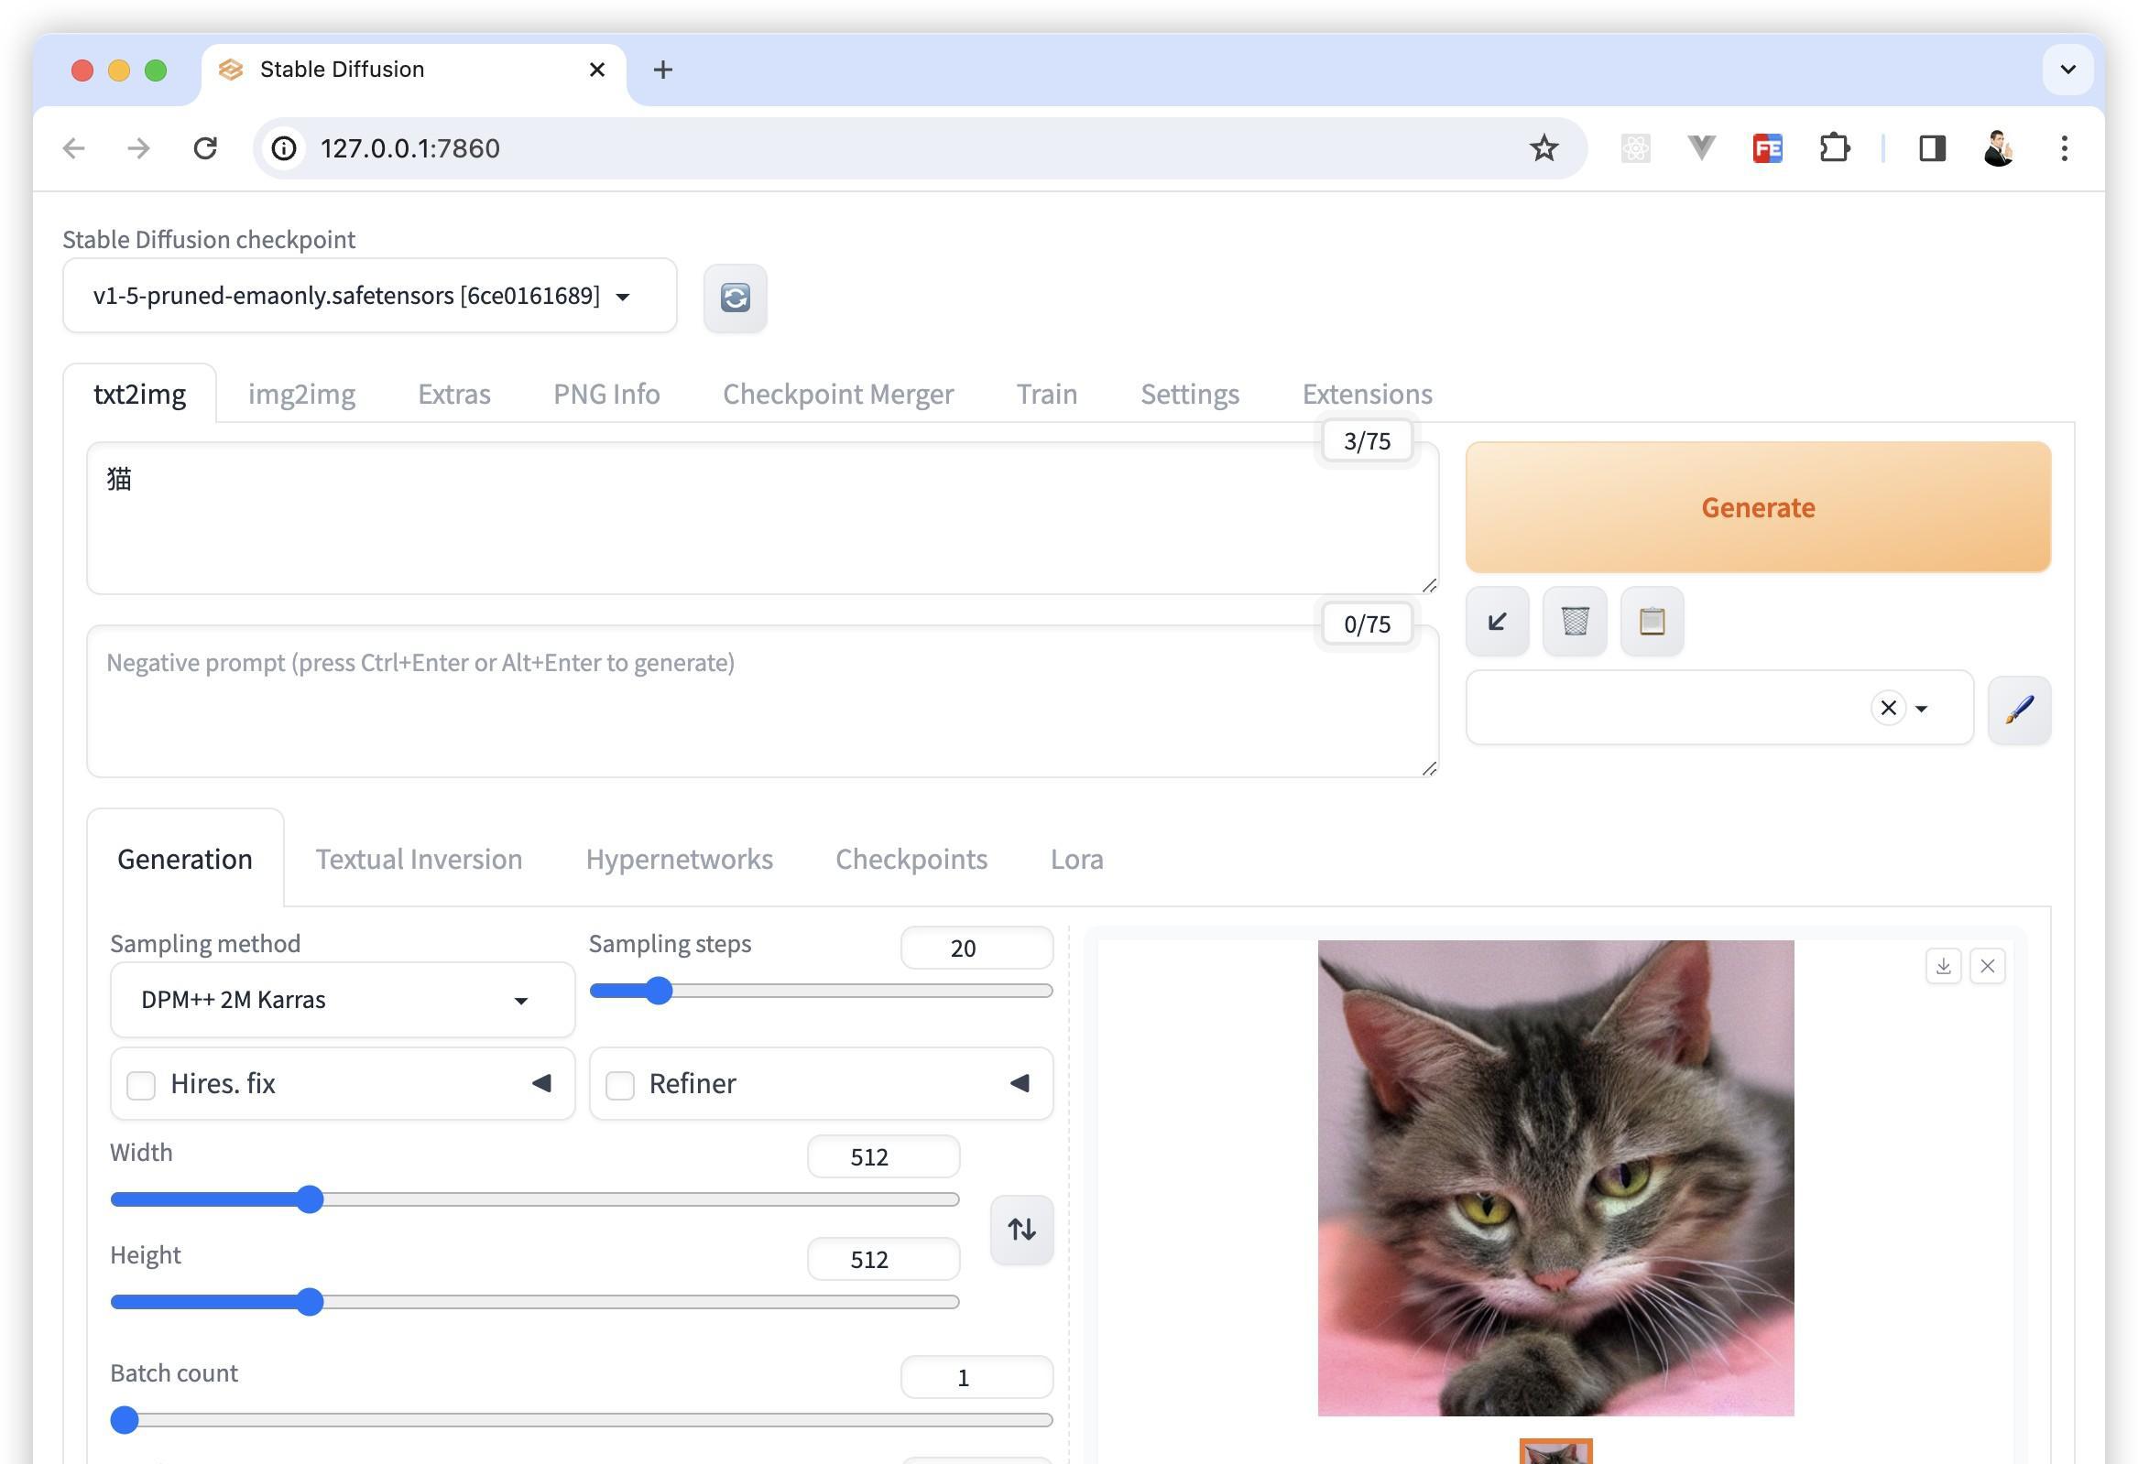Adjust the Batch count slider
Viewport: 2138px width, 1464px height.
582,1421
